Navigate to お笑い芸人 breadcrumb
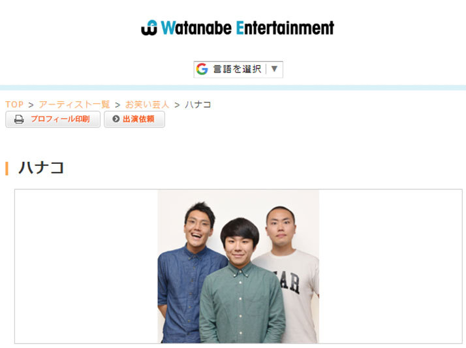466x348 pixels. (x=147, y=104)
